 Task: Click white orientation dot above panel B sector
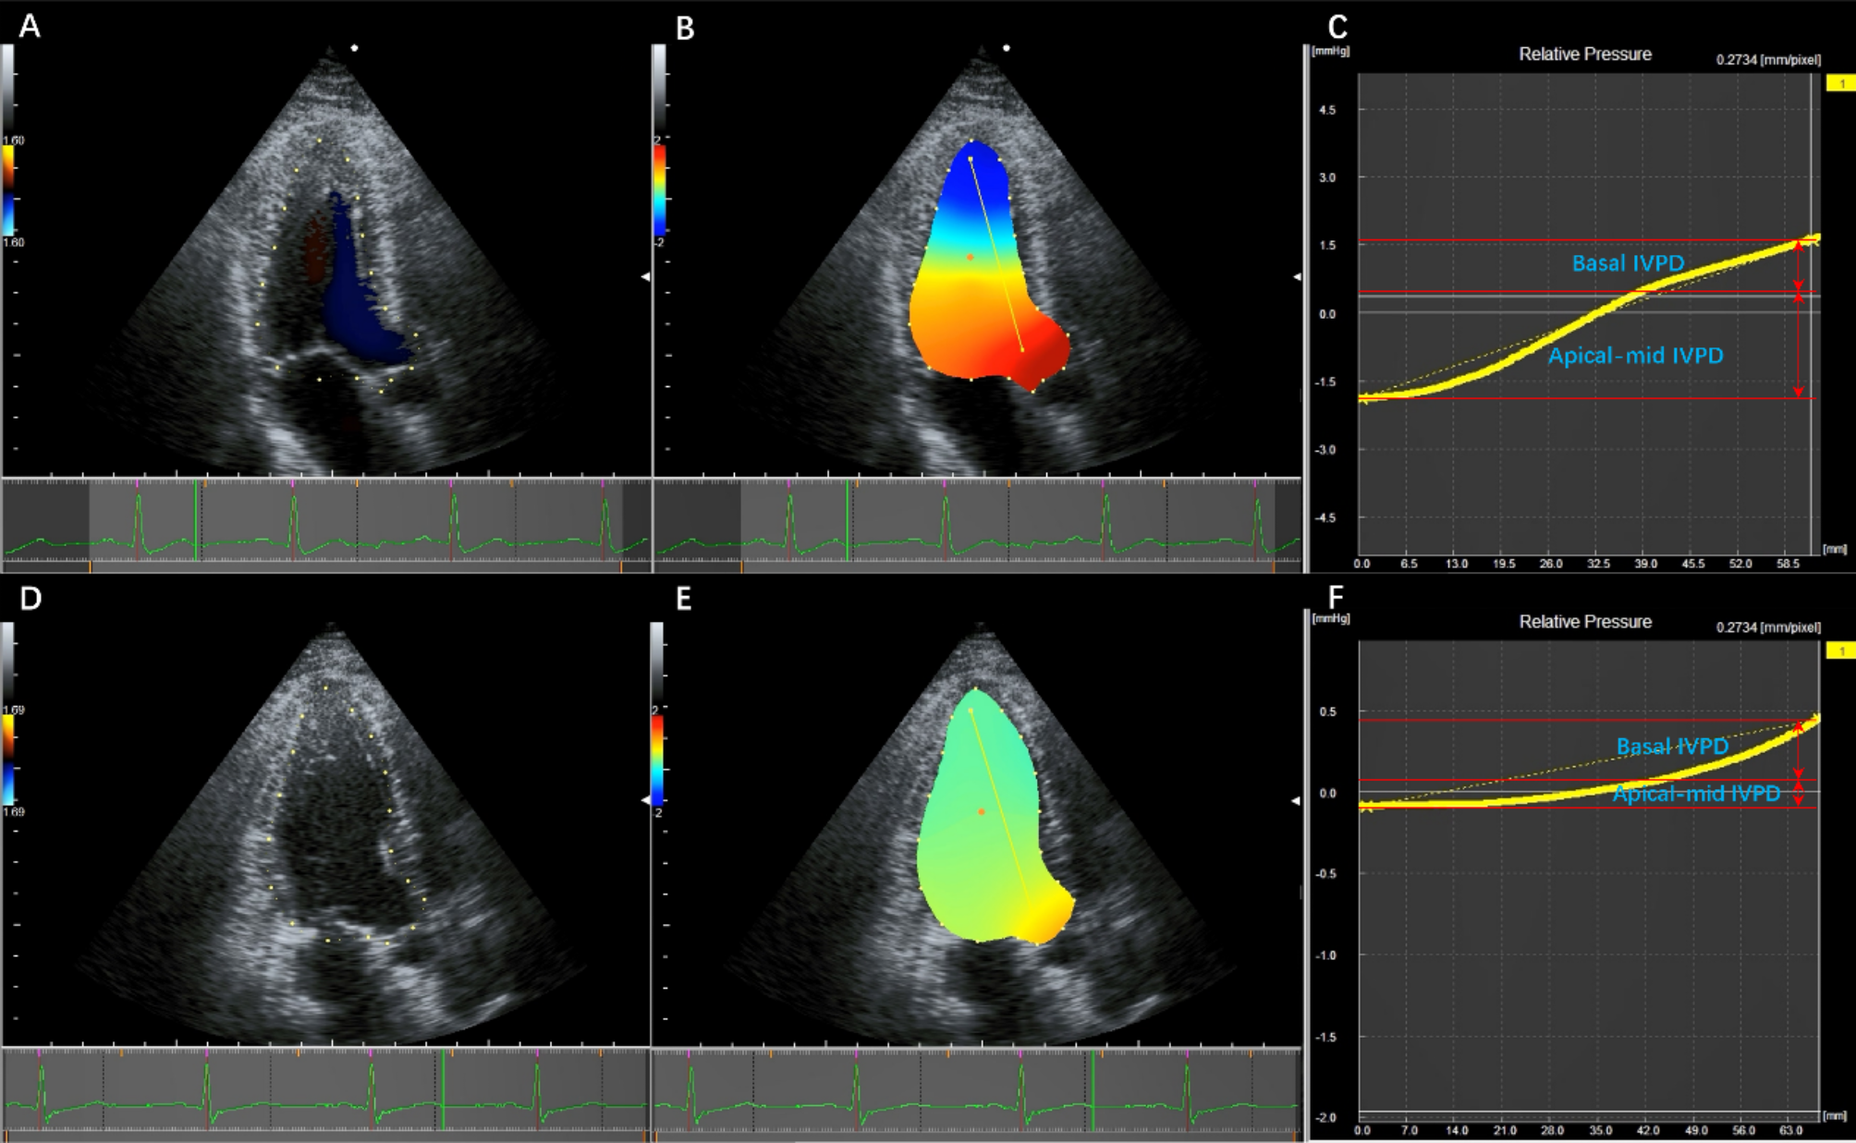click(x=1007, y=48)
